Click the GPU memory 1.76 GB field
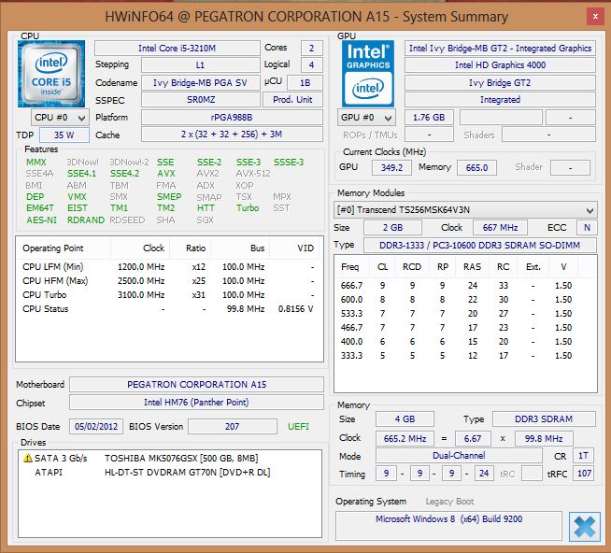This screenshot has height=553, width=611. pos(429,118)
